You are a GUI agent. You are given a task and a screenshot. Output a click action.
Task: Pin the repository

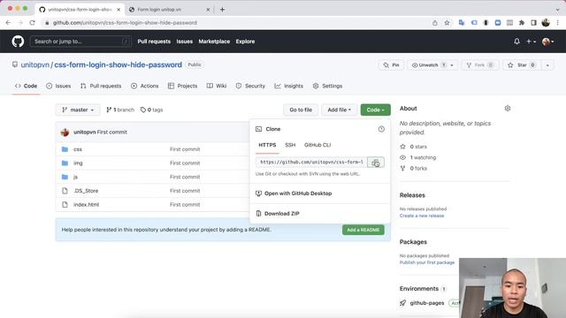point(391,64)
